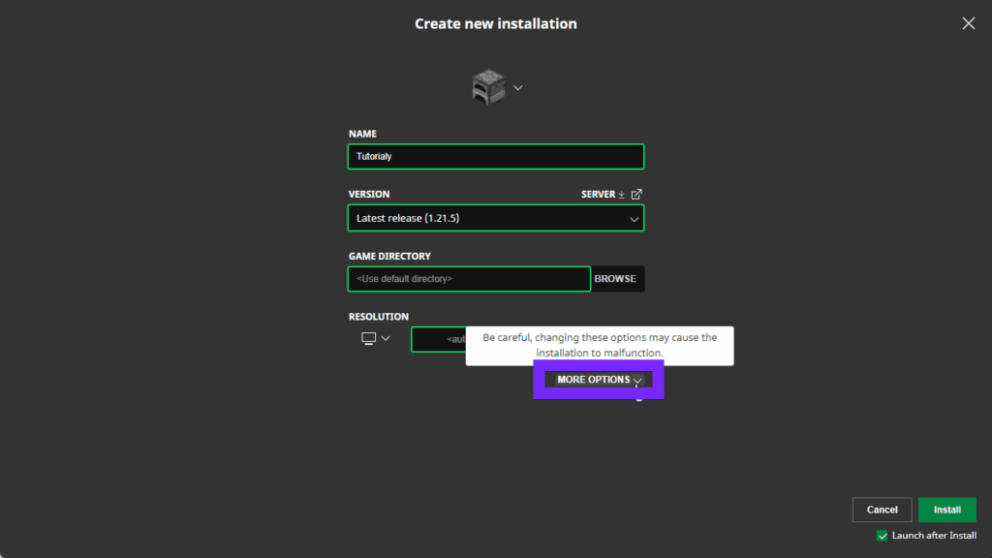Browse for a game directory
992x558 pixels.
point(615,279)
